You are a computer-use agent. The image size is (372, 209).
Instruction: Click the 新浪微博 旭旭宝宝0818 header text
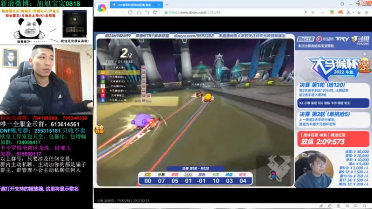[40, 3]
